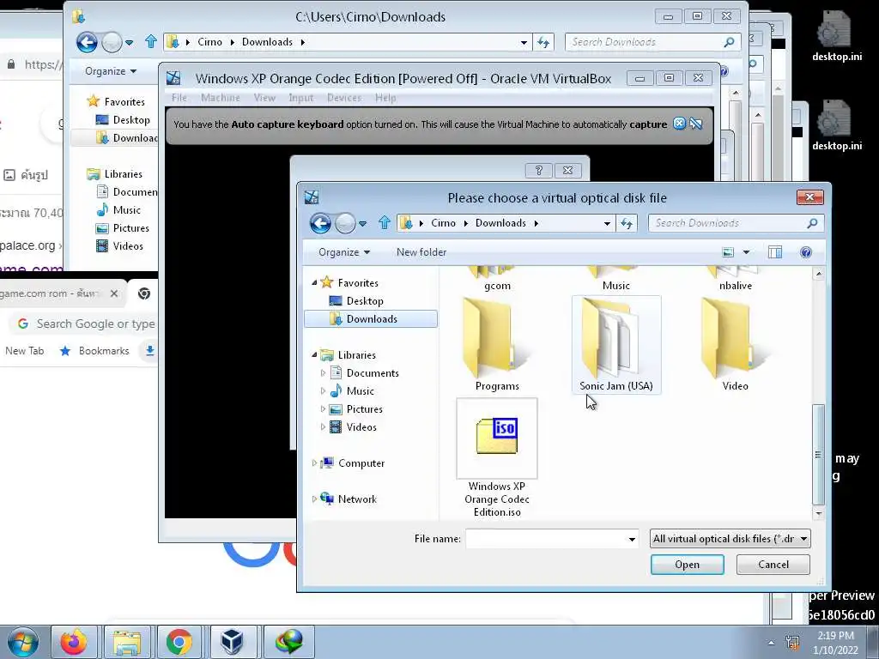Viewport: 879px width, 659px height.
Task: Suppress future auto capture keyboard notifications
Action: tap(695, 124)
